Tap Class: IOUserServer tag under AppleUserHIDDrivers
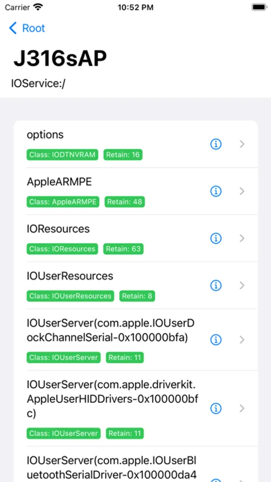271x482 pixels. (x=64, y=433)
